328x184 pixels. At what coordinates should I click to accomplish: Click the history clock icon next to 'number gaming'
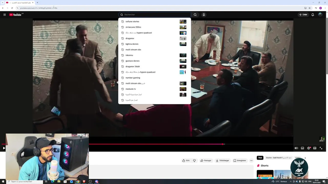point(122,78)
